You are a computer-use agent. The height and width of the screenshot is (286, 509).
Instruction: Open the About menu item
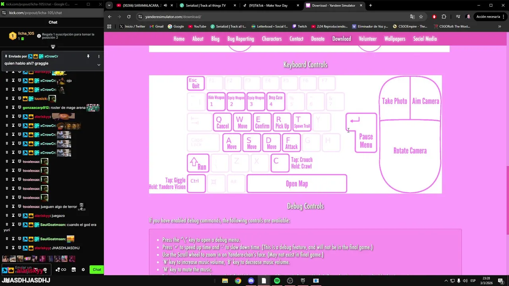tap(198, 39)
